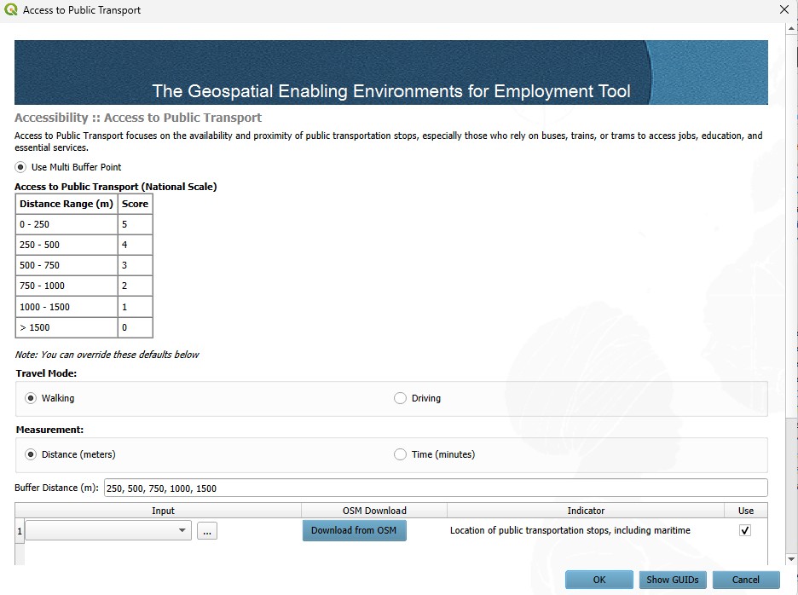Click the OSM Download column header
Viewport: 798px width, 595px height.
pyautogui.click(x=374, y=511)
